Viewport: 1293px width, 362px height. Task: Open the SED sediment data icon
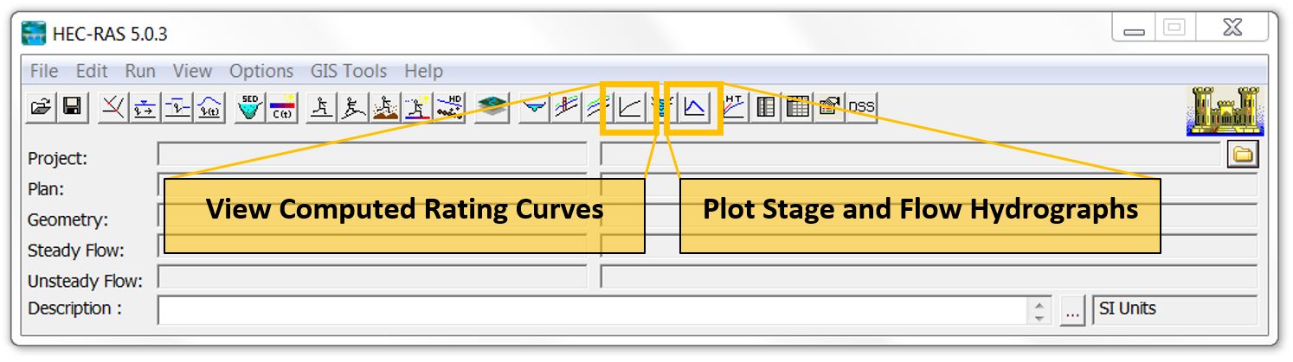250,107
